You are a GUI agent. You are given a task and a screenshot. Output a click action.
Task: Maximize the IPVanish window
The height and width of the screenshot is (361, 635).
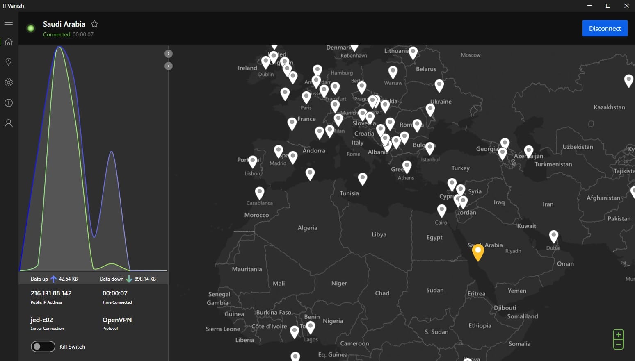pos(608,6)
